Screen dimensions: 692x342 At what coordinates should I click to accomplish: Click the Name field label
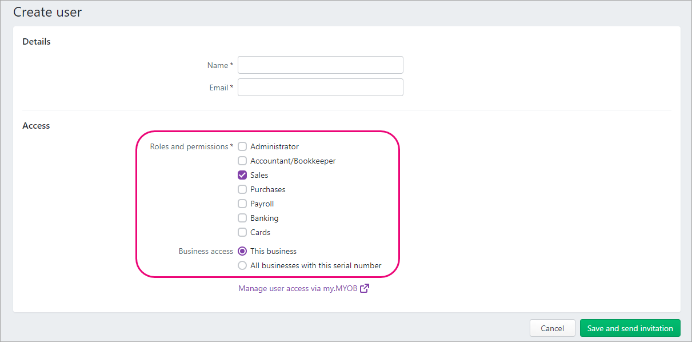218,65
